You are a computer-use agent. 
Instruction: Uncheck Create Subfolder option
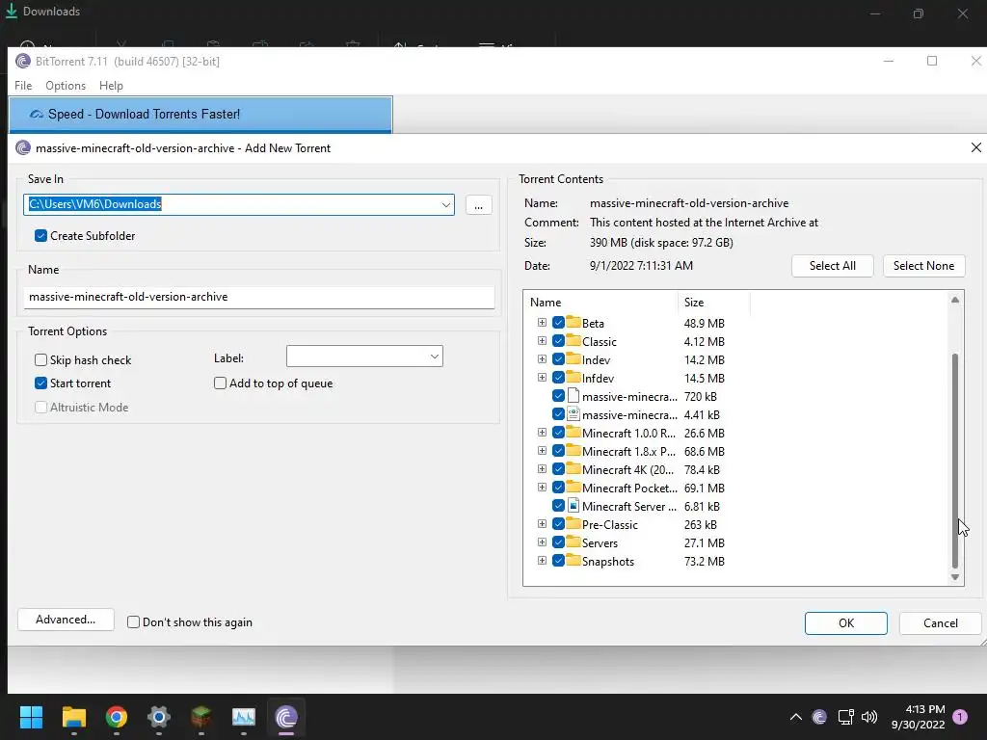tap(40, 235)
